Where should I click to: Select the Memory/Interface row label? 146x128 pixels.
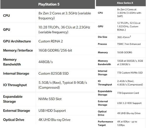[x=18, y=50]
